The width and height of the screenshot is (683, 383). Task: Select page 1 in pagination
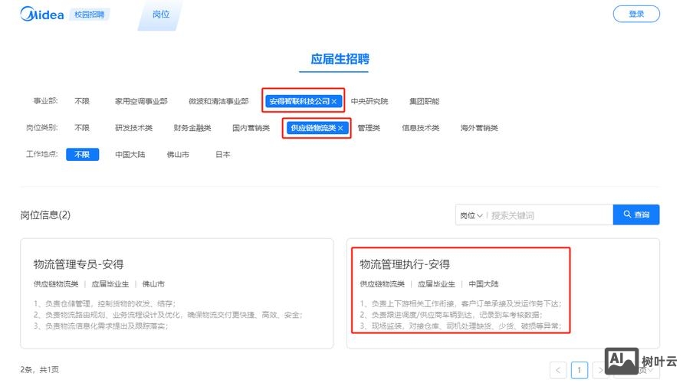point(580,371)
